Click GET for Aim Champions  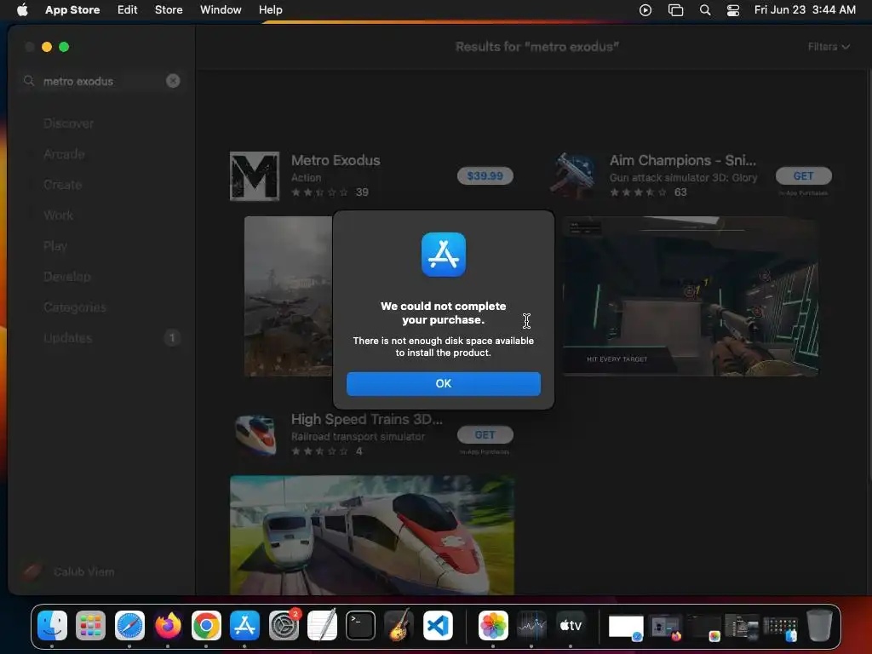(x=803, y=175)
